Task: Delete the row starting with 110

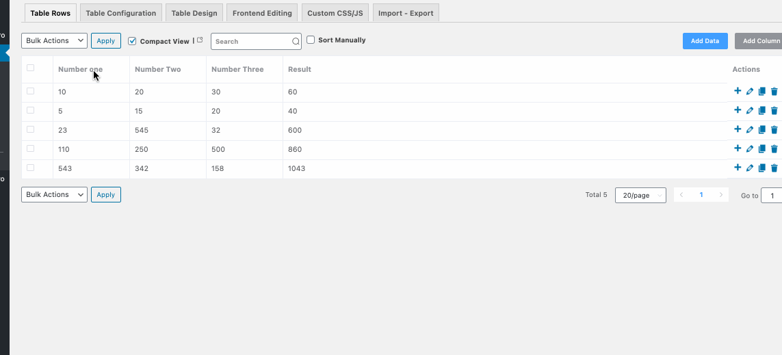Action: point(774,149)
